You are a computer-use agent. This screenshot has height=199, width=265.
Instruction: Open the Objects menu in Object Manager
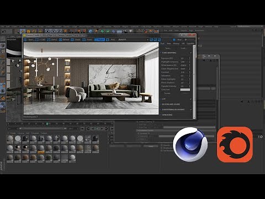183,30
